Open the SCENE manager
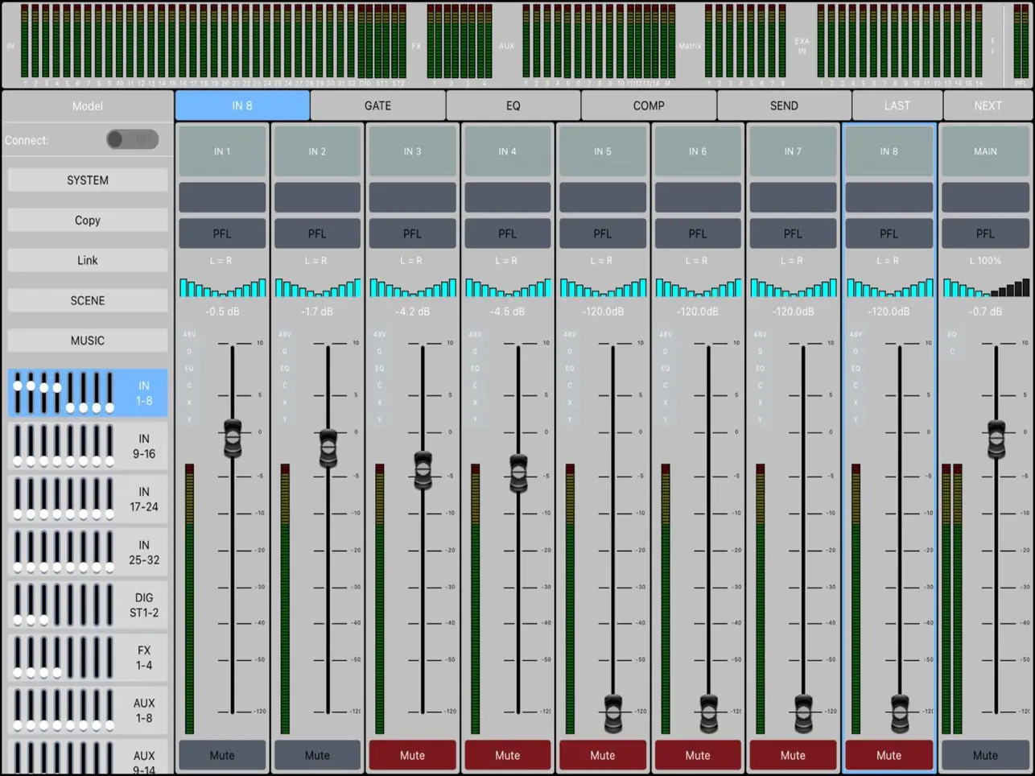Screen dimensions: 1035x776 [x=88, y=300]
